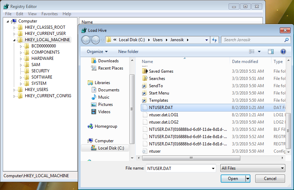Viewport: 294px width, 190px height.
Task: Click the SendTo shortcut icon
Action: (x=144, y=86)
